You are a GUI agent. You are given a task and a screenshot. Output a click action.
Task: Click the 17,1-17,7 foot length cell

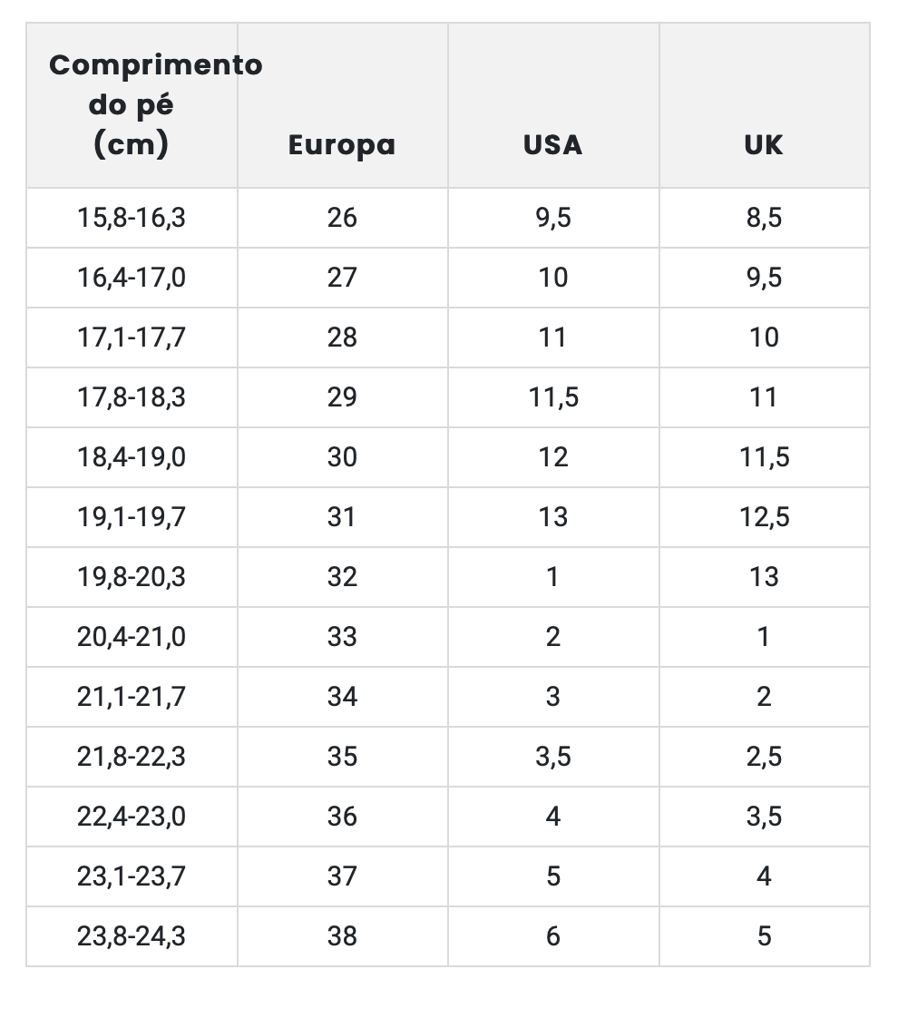(x=132, y=338)
